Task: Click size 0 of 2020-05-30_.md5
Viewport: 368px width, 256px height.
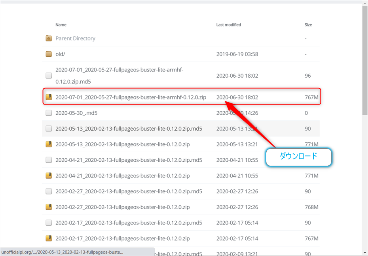Action: click(x=306, y=113)
